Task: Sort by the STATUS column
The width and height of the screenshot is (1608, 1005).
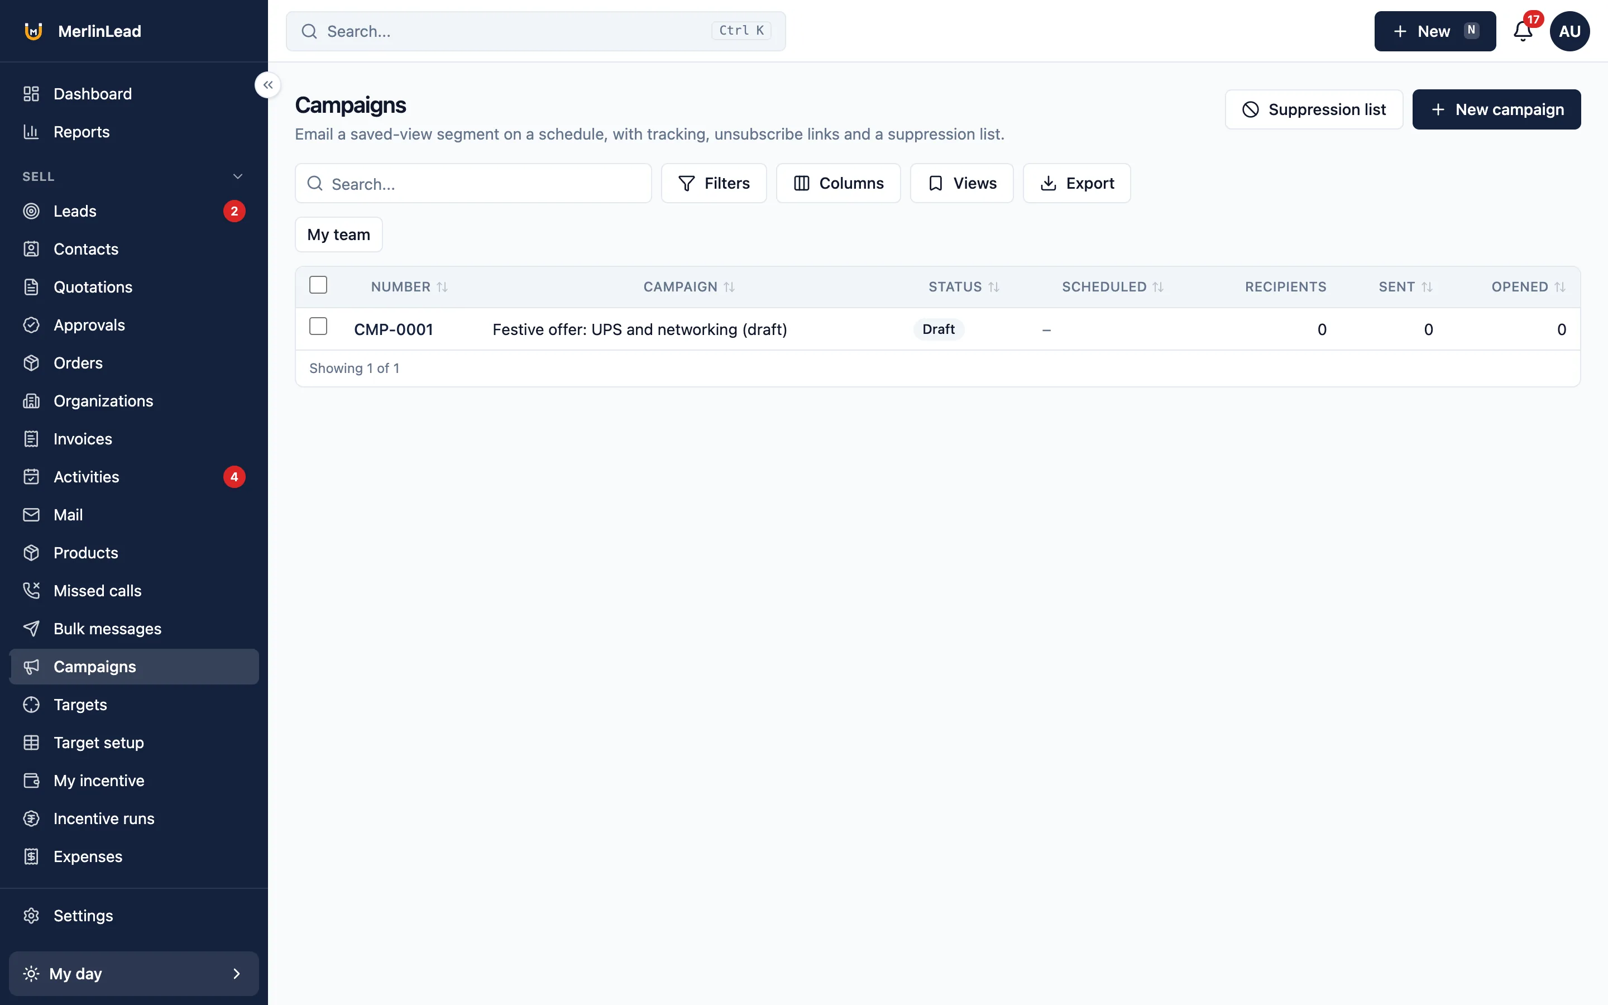Action: [964, 286]
